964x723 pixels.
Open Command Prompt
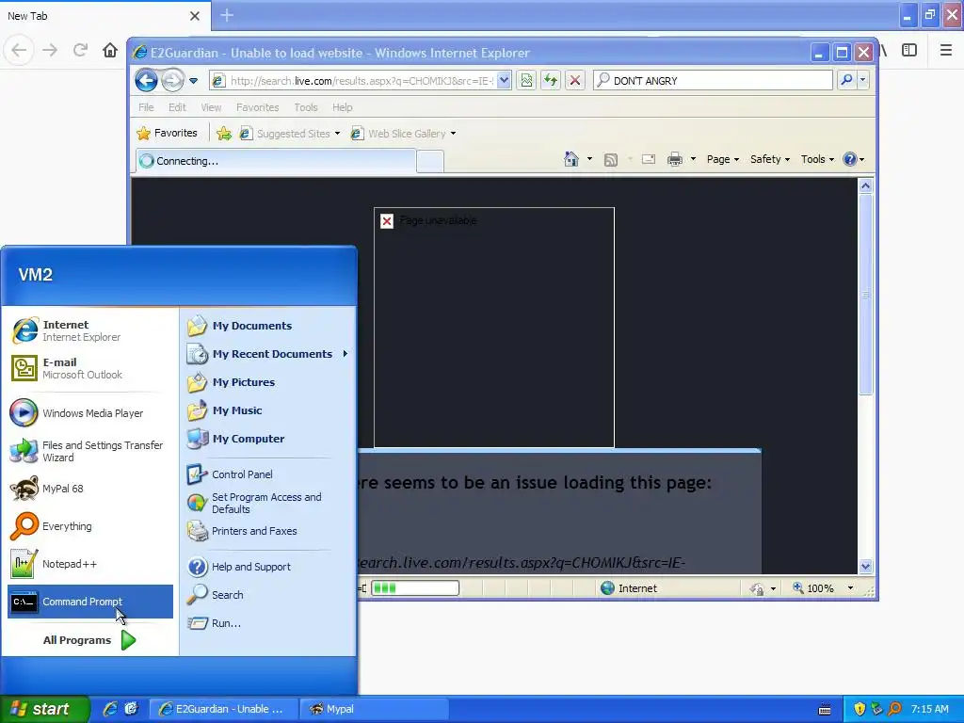coord(90,602)
